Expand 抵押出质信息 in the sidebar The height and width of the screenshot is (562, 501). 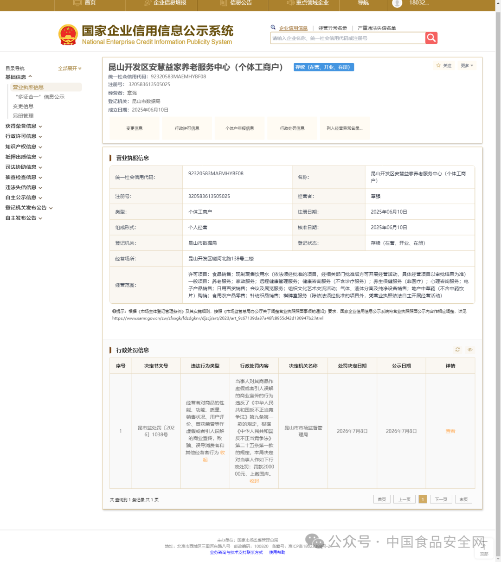pyautogui.click(x=24, y=157)
